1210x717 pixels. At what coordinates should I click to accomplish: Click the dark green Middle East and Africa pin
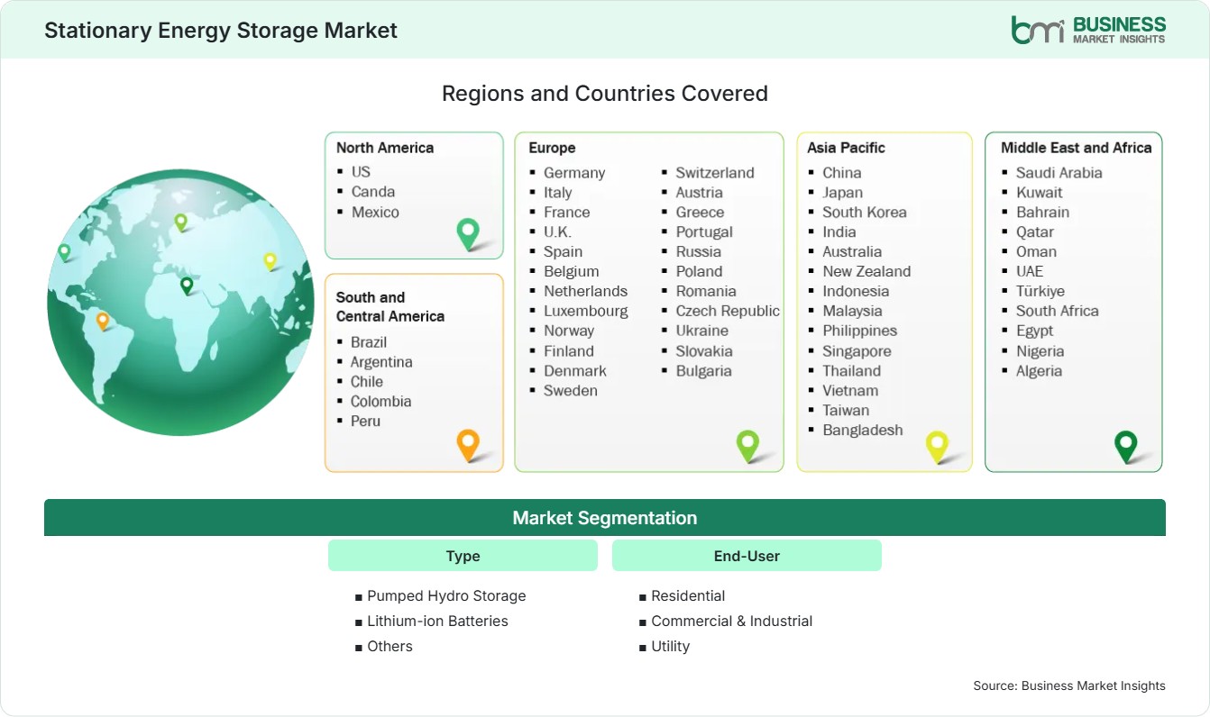click(1125, 447)
